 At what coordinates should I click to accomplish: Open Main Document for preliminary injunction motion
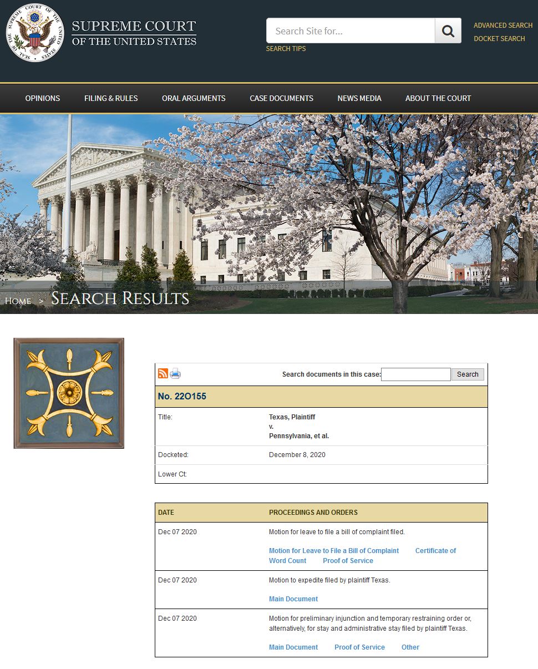[293, 647]
